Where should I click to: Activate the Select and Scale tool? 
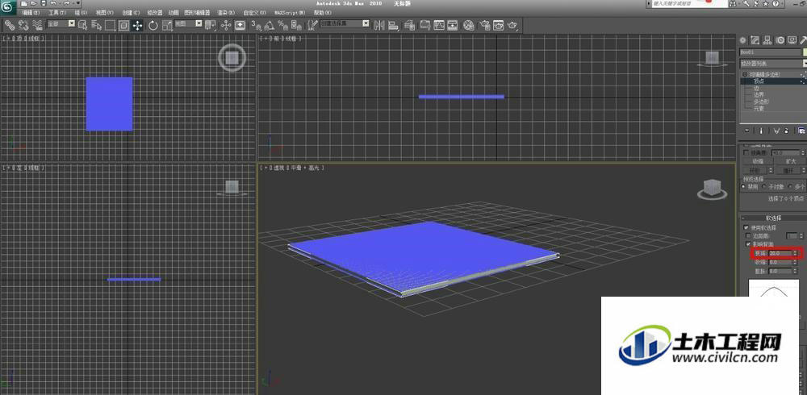[167, 25]
